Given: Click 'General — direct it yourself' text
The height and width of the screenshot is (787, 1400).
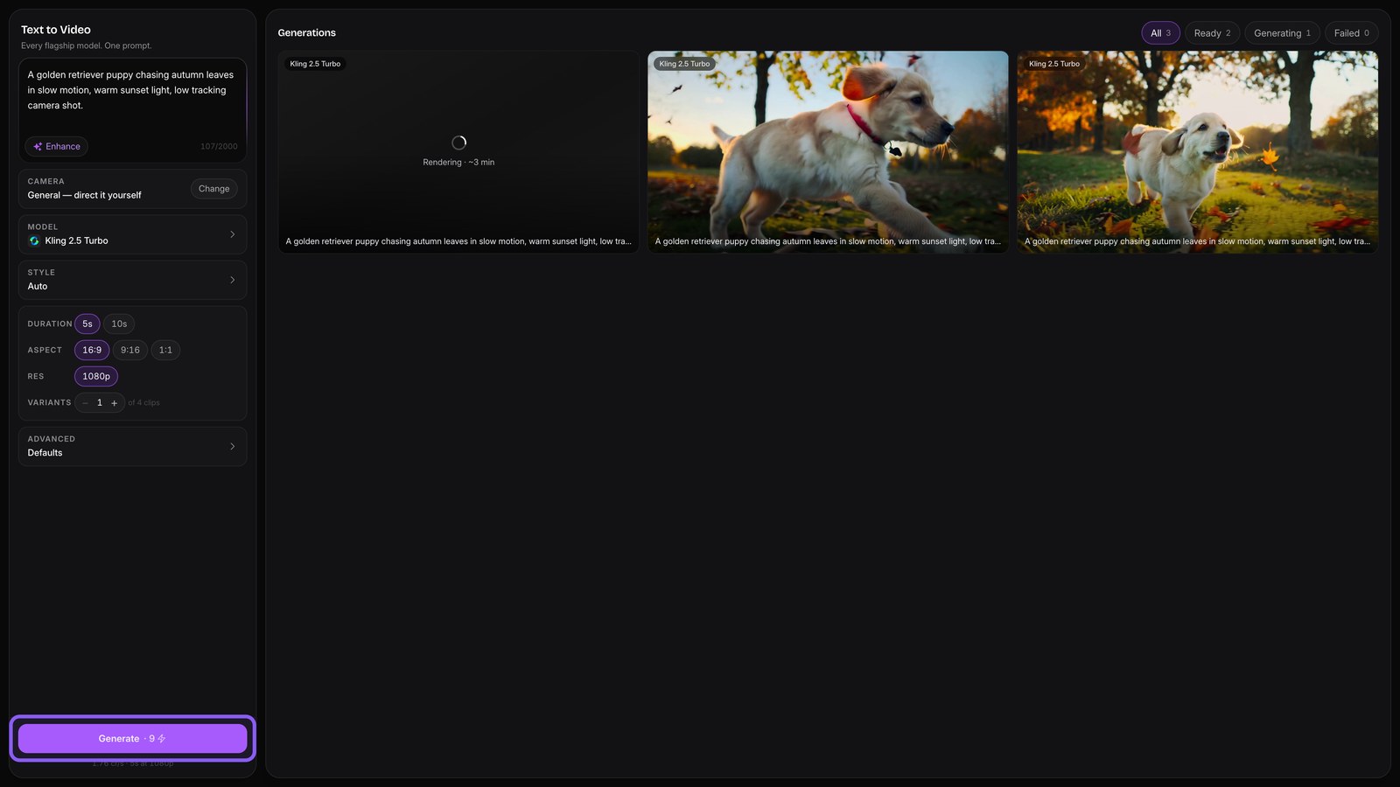Looking at the screenshot, I should (84, 195).
